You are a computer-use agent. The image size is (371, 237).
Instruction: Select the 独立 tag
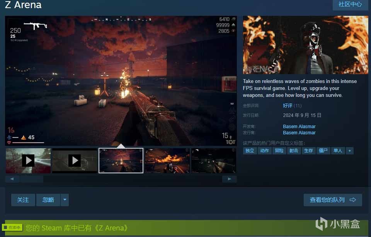250,151
